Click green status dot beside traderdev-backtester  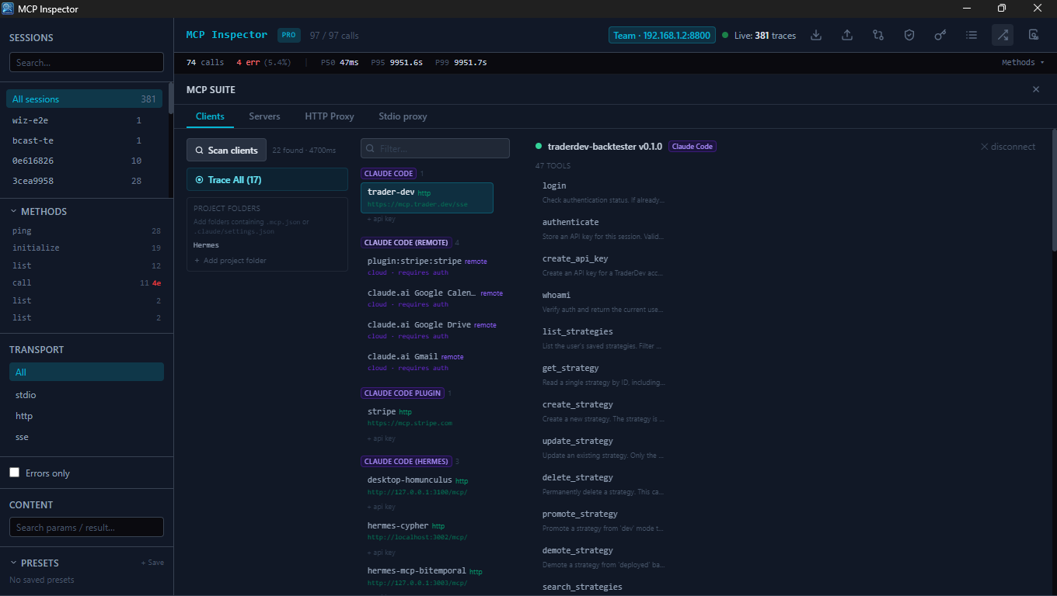(539, 146)
